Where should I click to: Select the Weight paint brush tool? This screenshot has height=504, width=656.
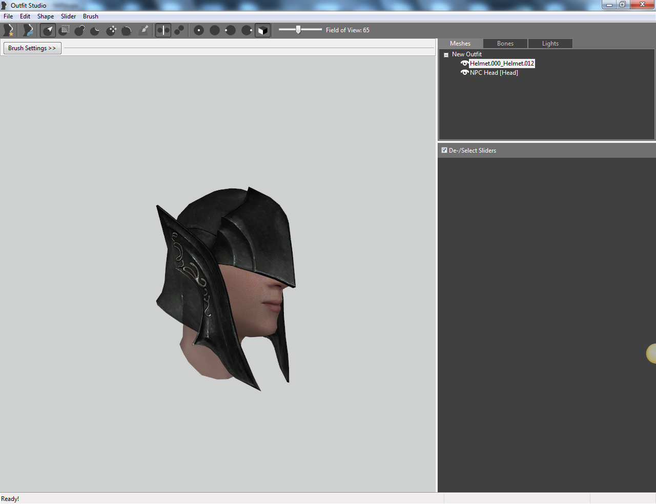pyautogui.click(x=144, y=30)
